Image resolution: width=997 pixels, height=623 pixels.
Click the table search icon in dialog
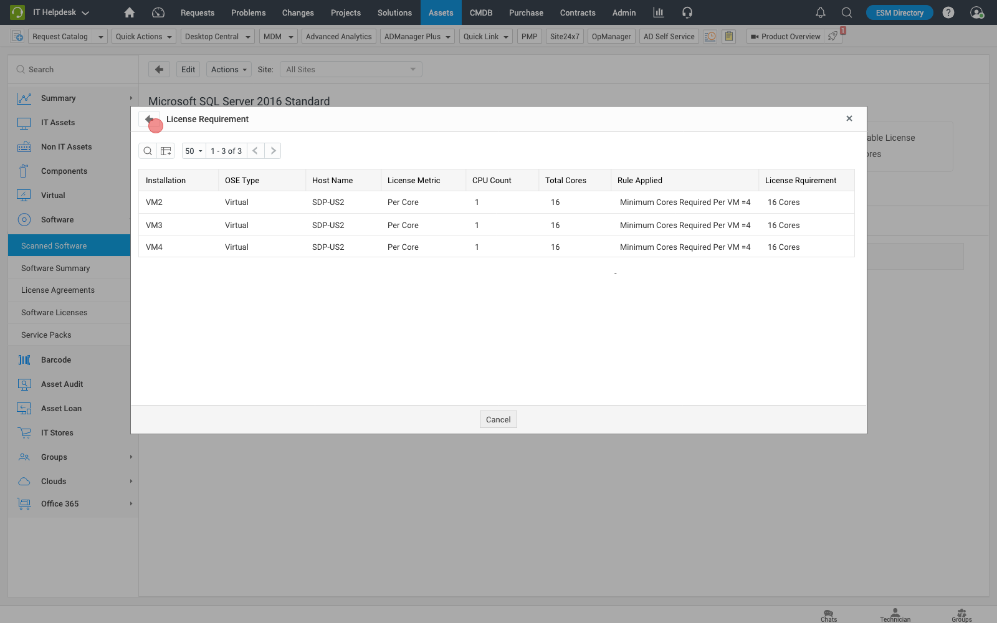tap(148, 151)
